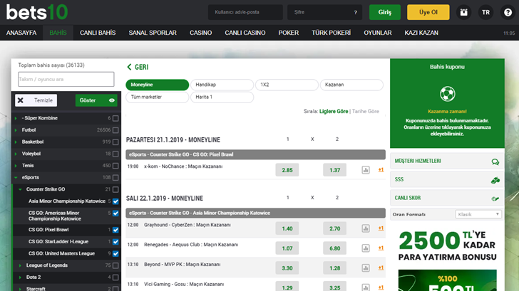
Task: Expand the League of Legends arrow
Action: [x=20, y=265]
